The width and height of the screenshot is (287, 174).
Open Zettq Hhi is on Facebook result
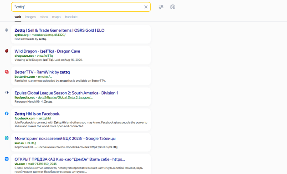37,114
